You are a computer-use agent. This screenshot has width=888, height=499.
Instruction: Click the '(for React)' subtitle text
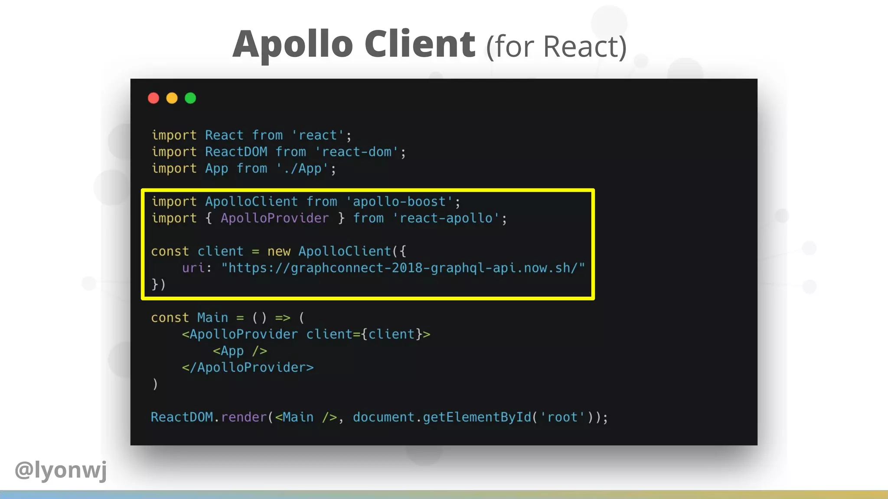coord(556,47)
